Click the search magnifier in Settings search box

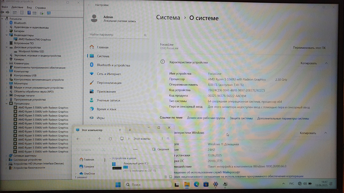click(x=145, y=35)
